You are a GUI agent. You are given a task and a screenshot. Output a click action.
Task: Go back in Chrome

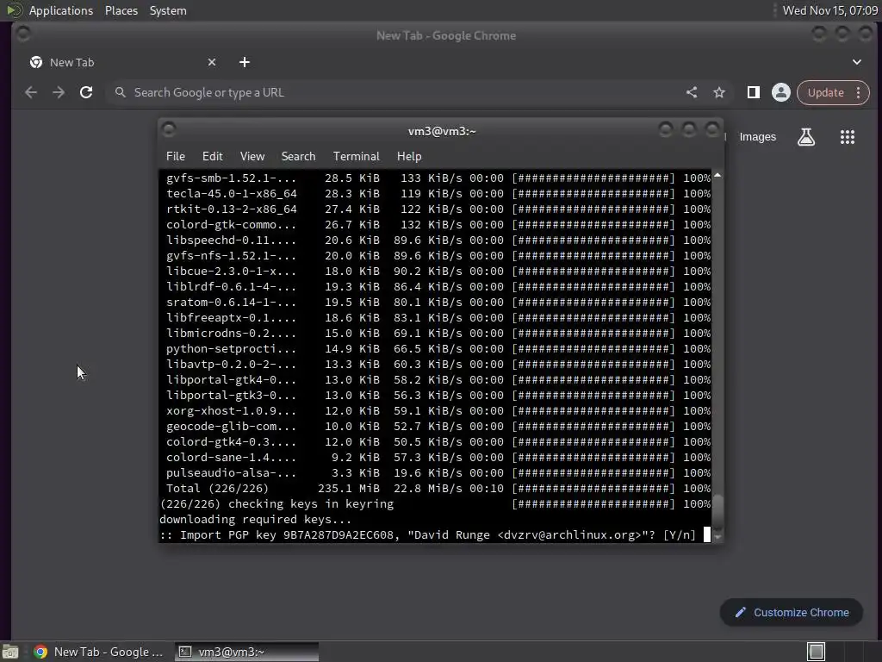coord(31,92)
